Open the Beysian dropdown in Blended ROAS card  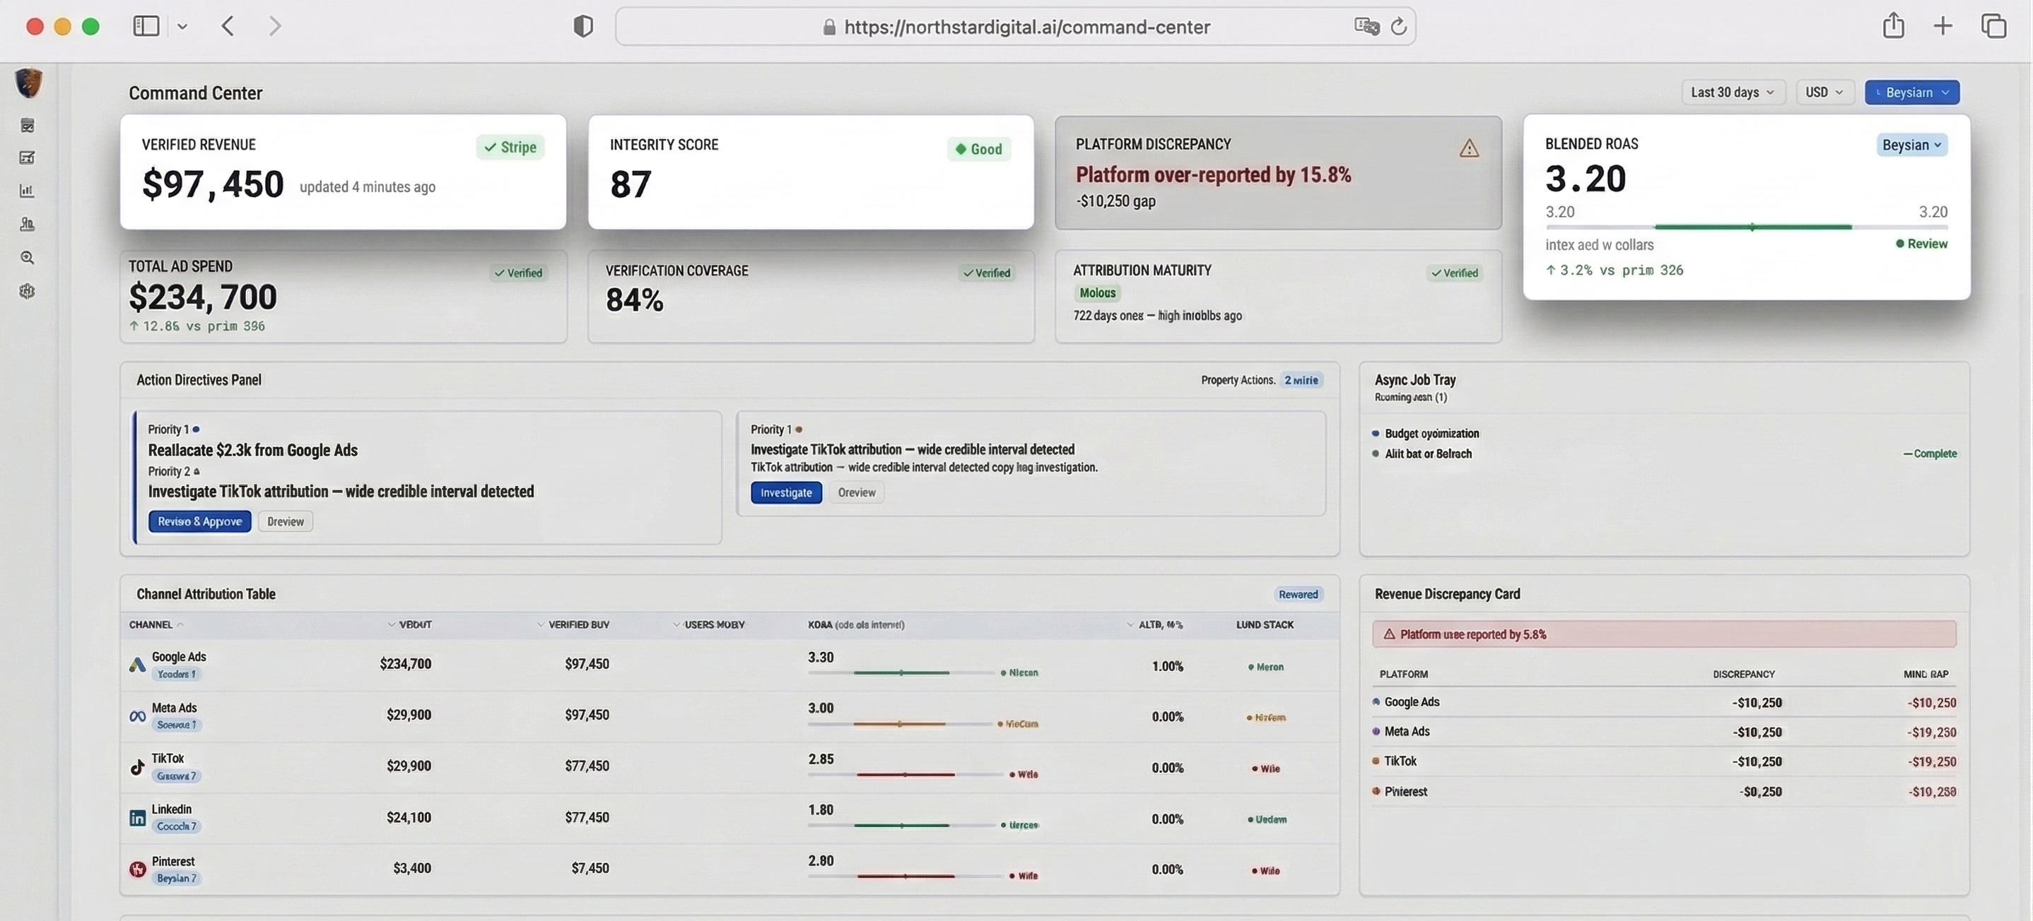[1911, 145]
